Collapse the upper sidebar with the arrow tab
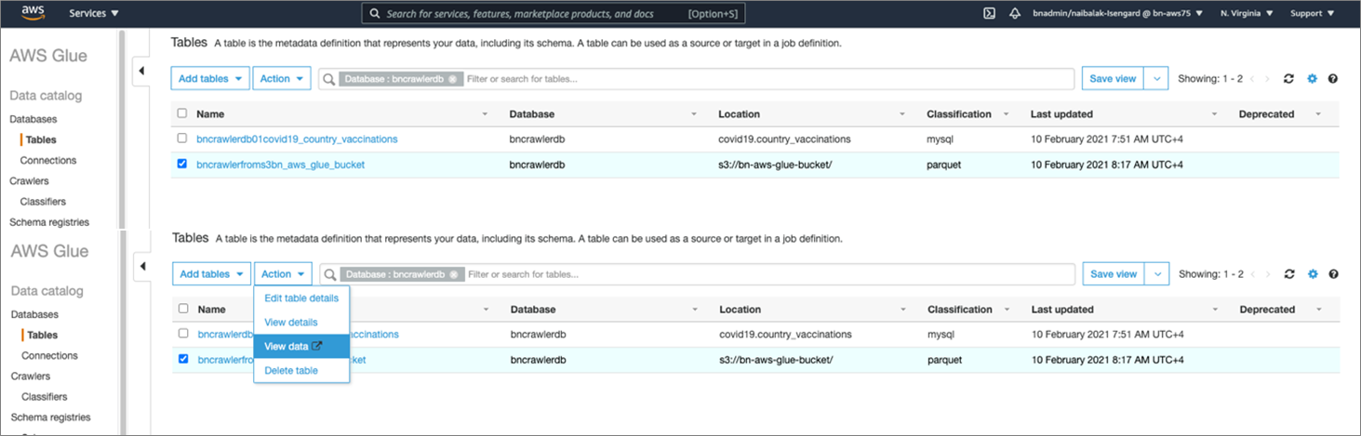 141,72
